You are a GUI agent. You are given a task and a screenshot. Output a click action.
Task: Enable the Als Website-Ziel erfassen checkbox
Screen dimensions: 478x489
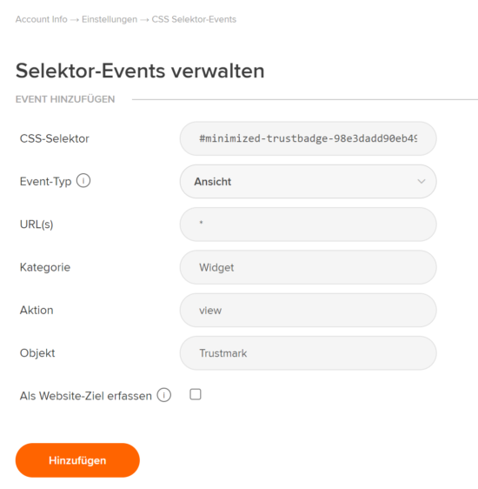point(196,394)
